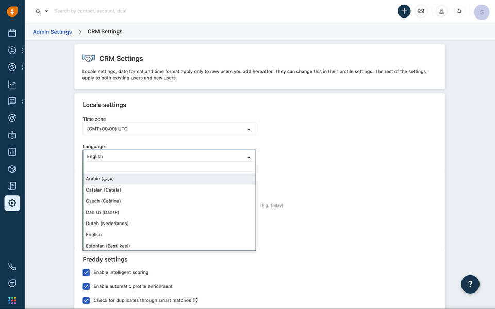Disable Check for duplicates through smart matches
Viewport: 495px width, 309px height.
86,300
